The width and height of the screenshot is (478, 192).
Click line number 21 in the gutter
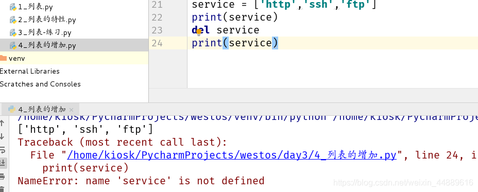[157, 4]
